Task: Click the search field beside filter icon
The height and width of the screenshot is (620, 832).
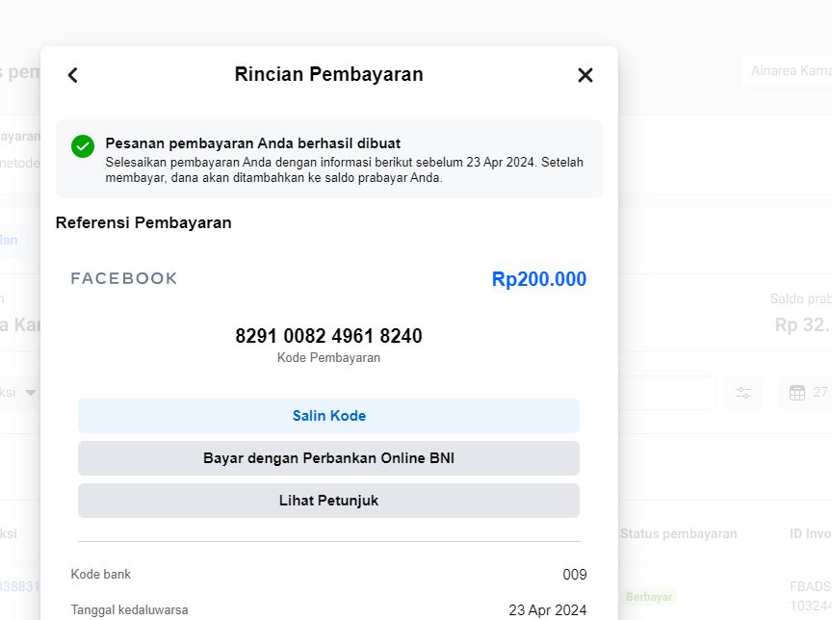Action: coord(666,393)
